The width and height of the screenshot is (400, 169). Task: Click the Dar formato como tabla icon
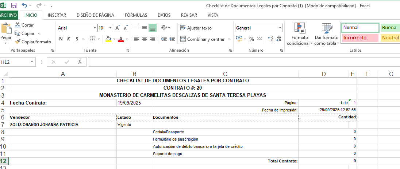pos(327,28)
